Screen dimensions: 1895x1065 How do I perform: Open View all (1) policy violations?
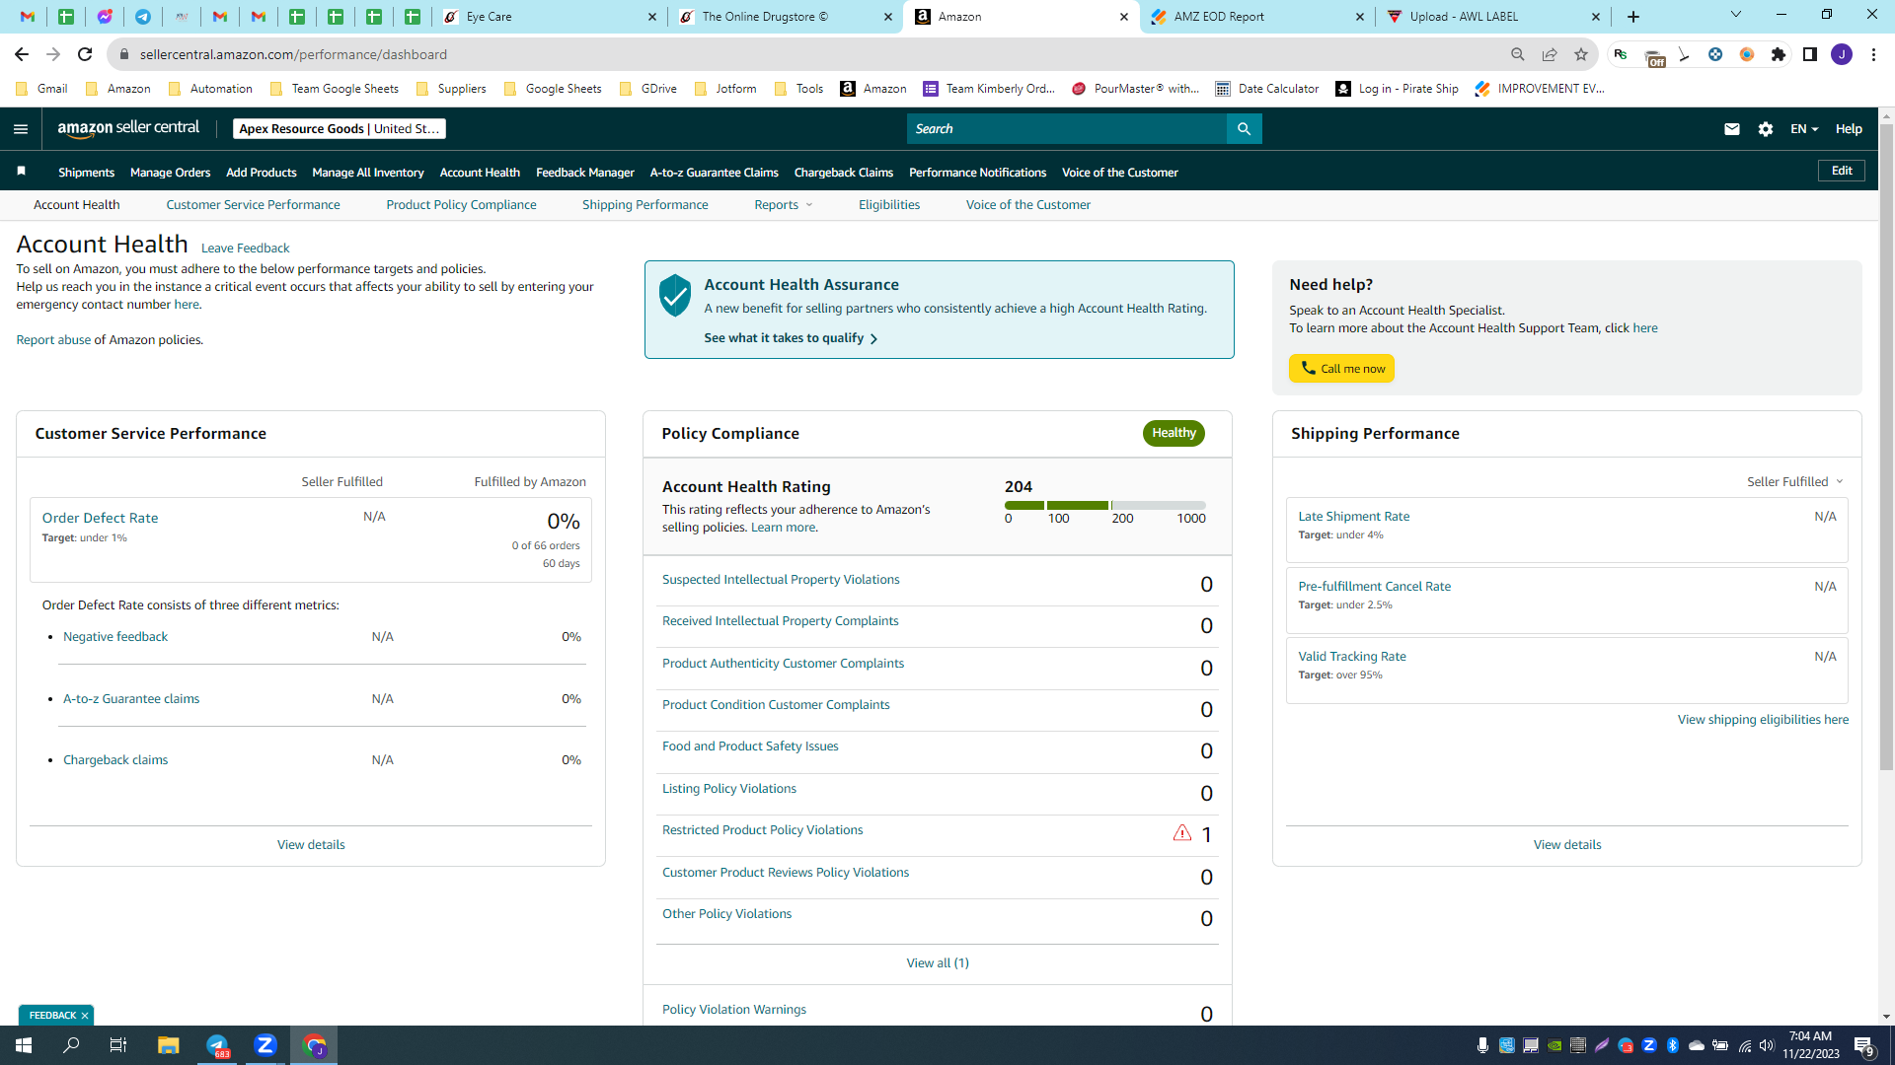pyautogui.click(x=938, y=963)
